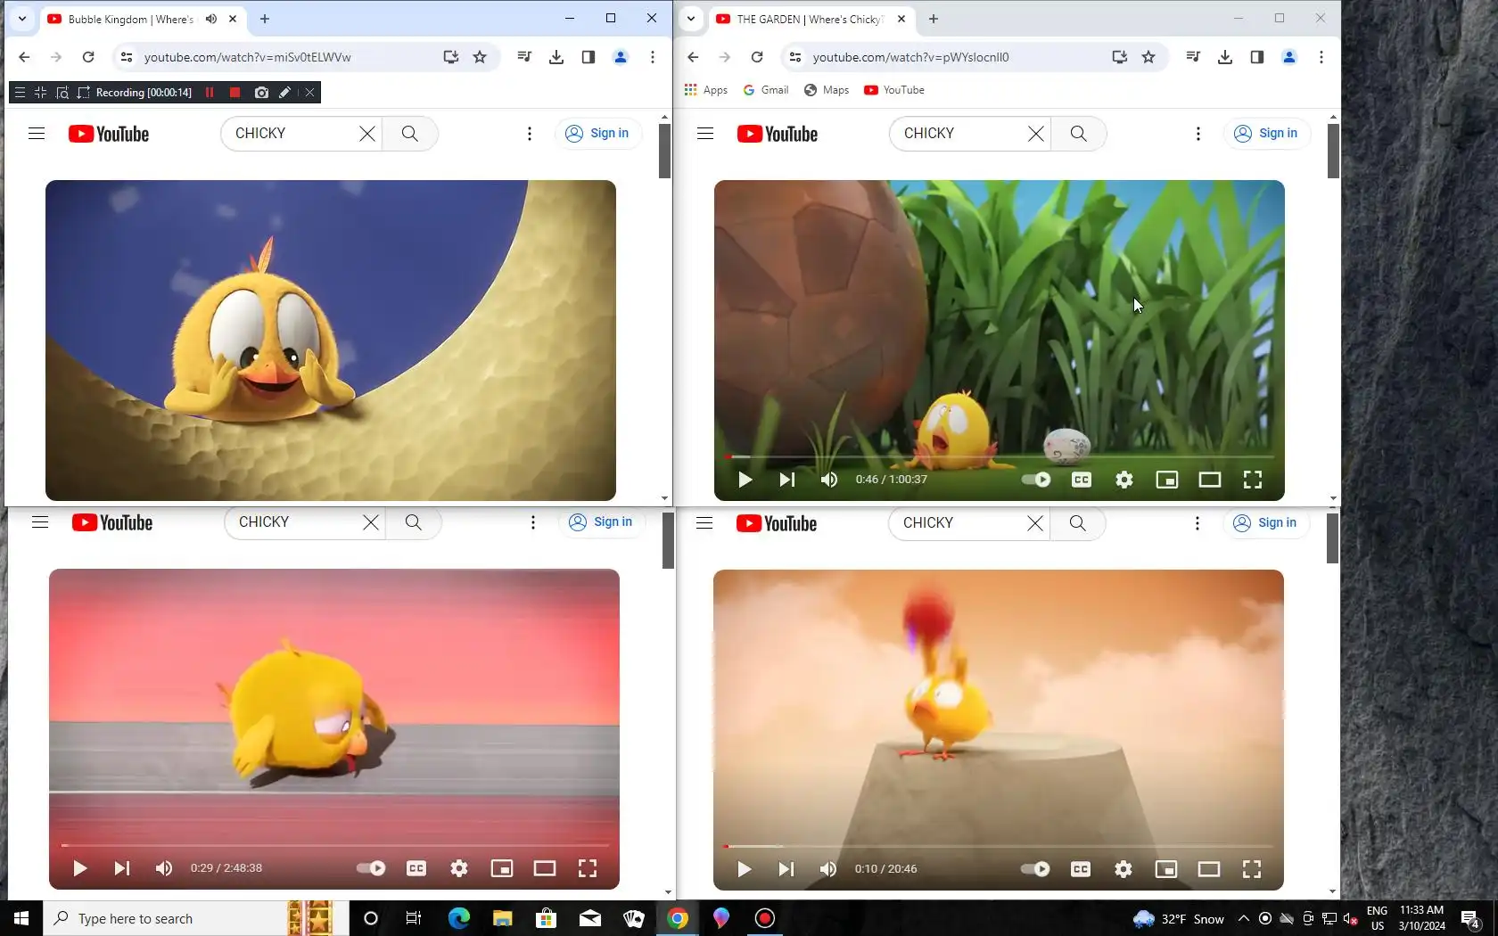1498x936 pixels.
Task: Open YouTube settings dots in THE GARDEN window
Action: (x=1198, y=134)
